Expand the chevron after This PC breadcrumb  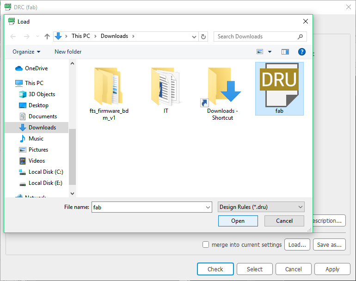tap(95, 37)
